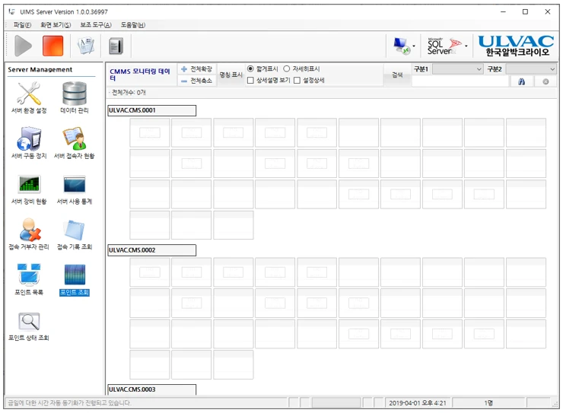Viewport: 563px width, 413px height.
Task: Stop the server with the red square button
Action: 52,46
